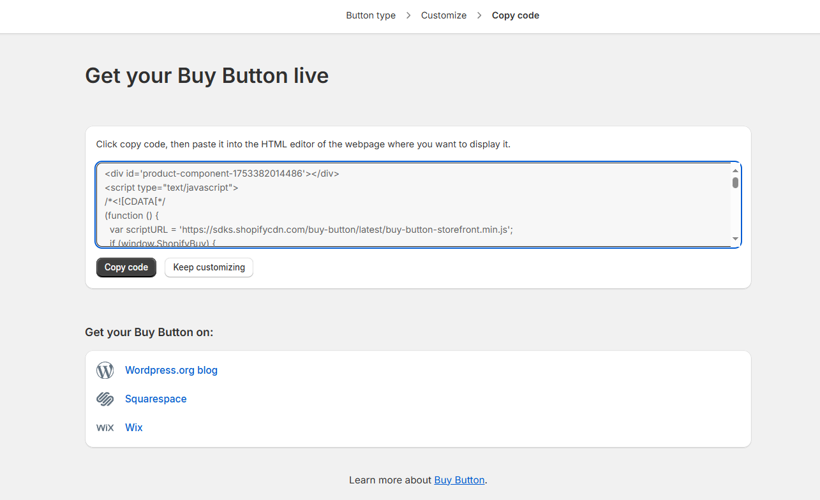The height and width of the screenshot is (500, 820).
Task: Click the chevron between Button type and Customize
Action: click(408, 15)
